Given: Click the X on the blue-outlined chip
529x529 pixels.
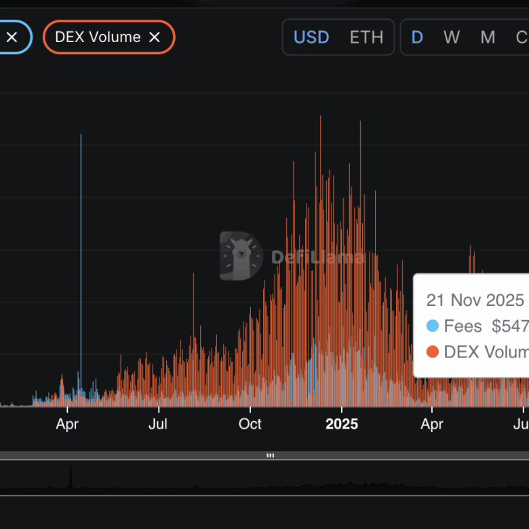Looking at the screenshot, I should coord(12,37).
